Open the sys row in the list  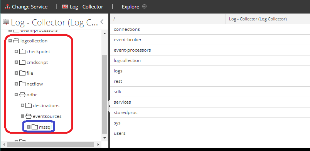tap(210, 123)
